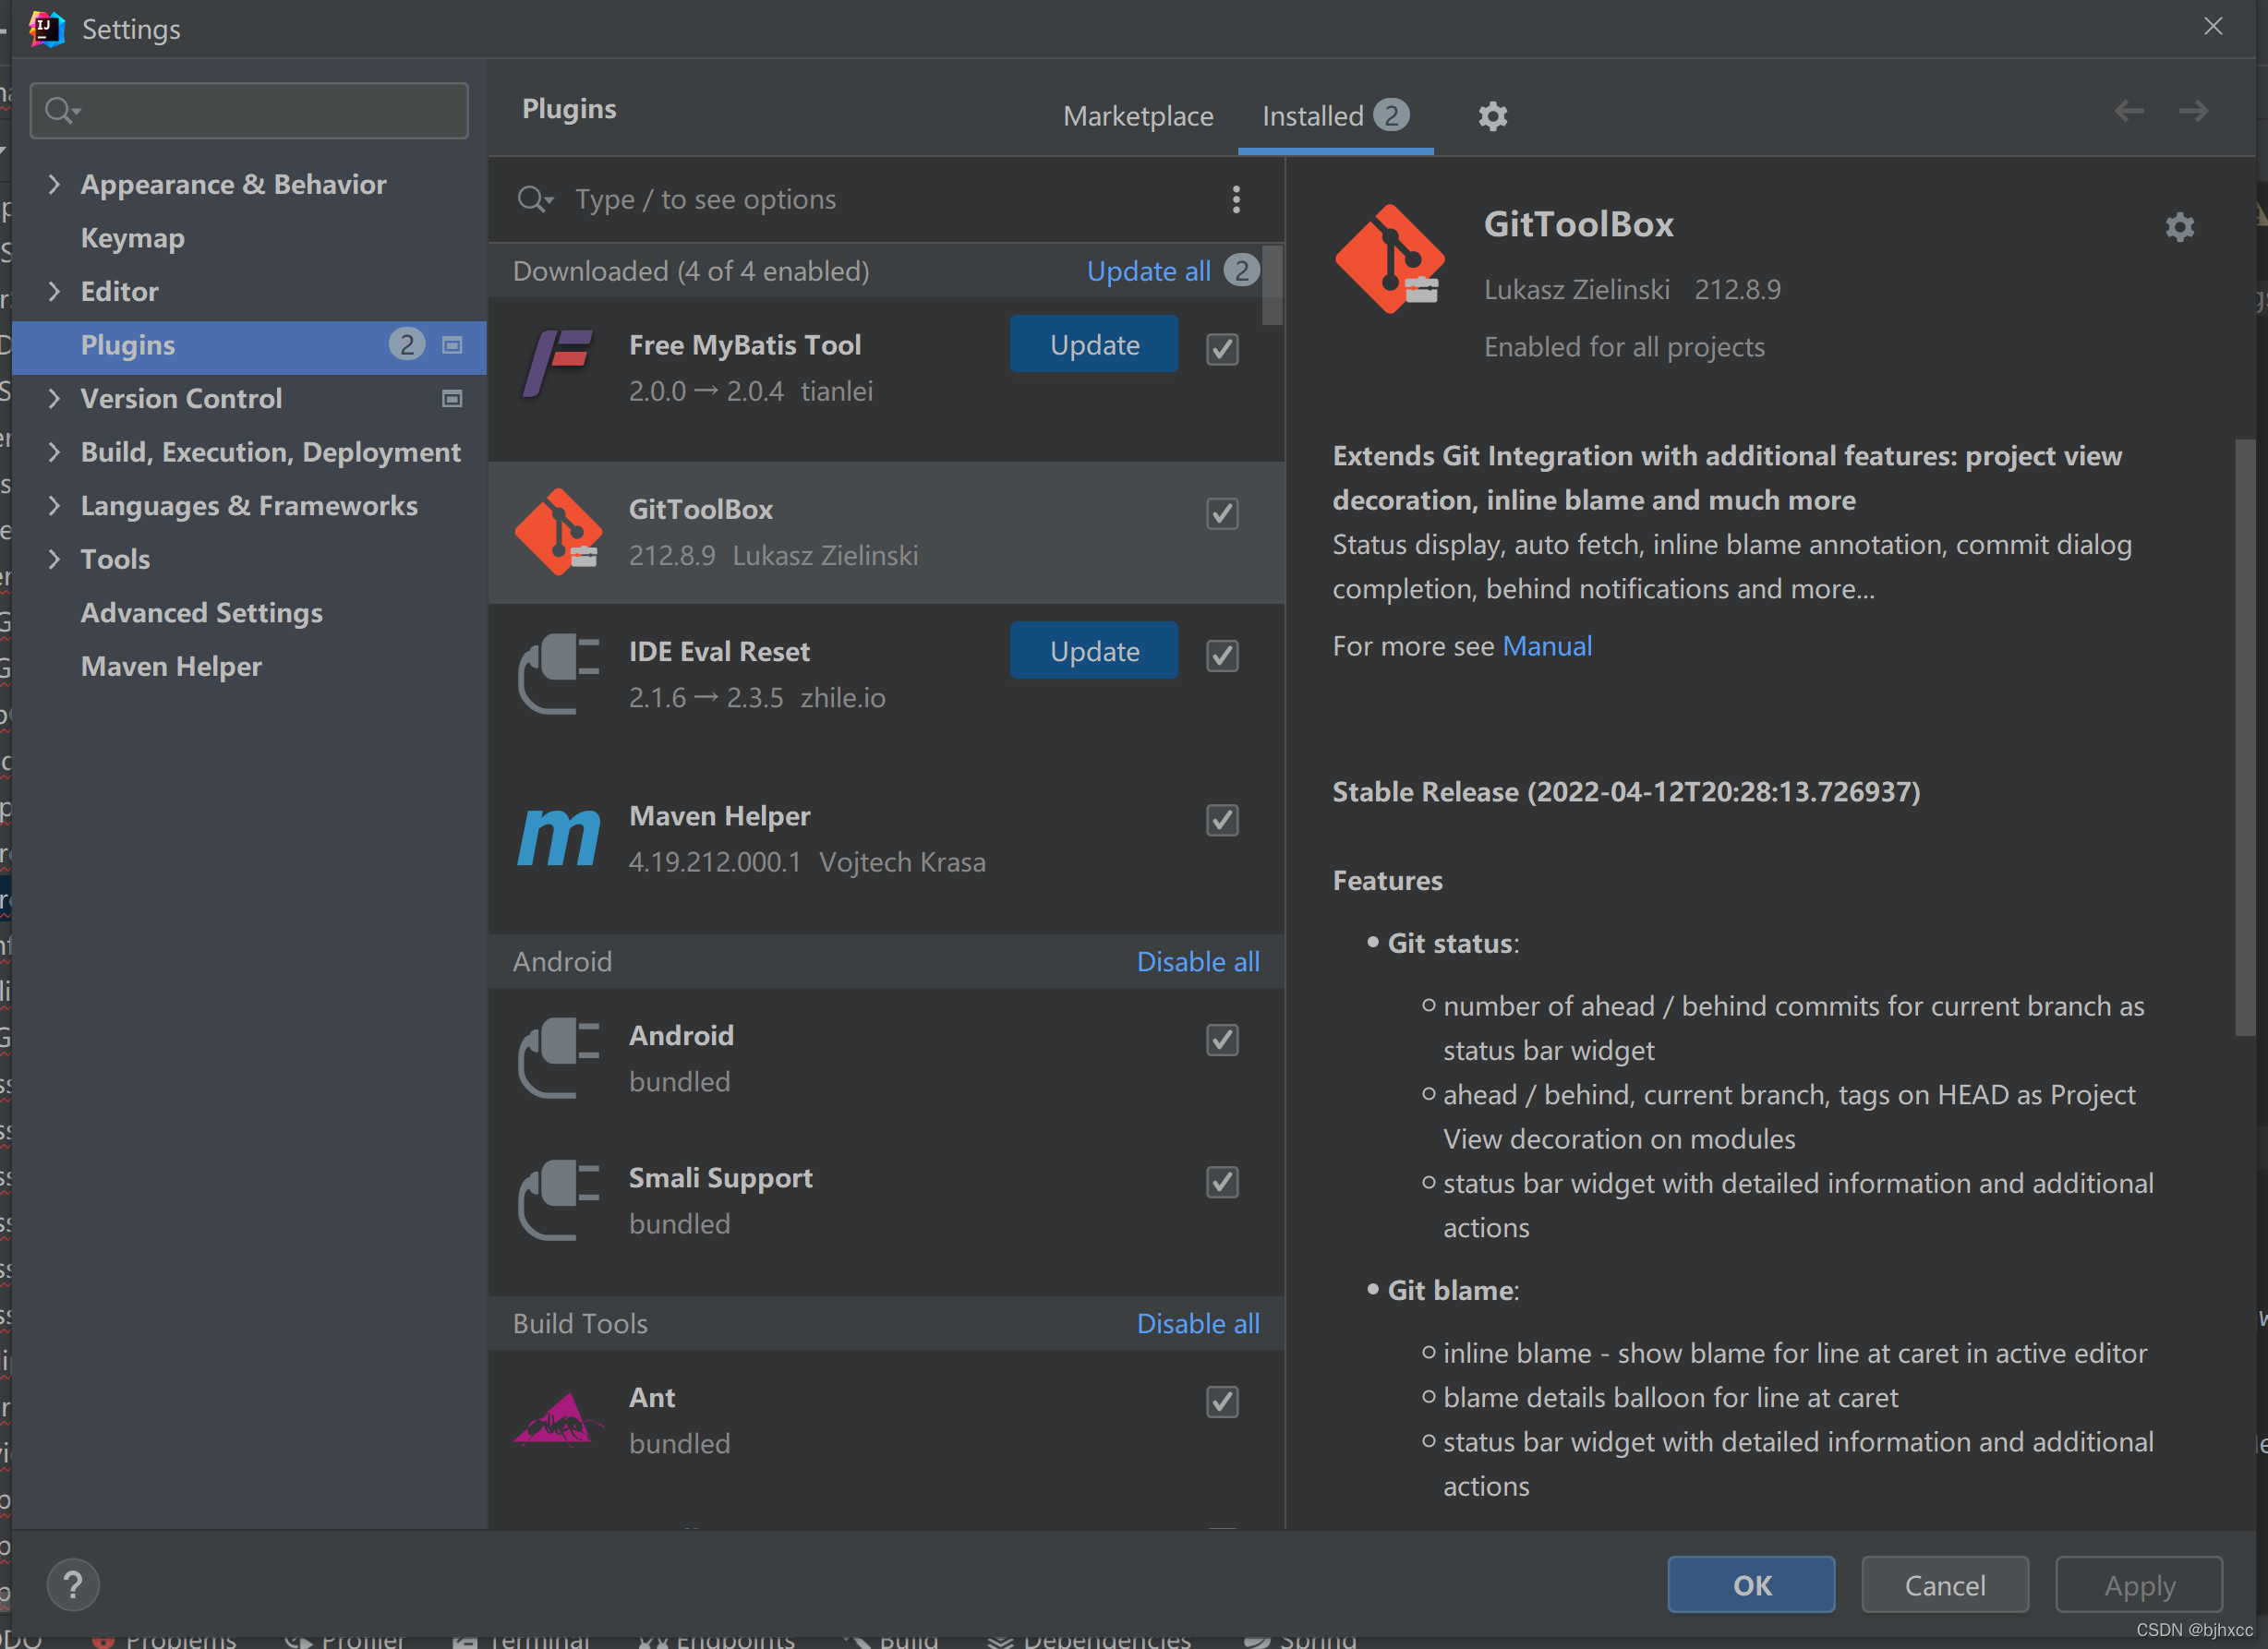Click 'Enabled for all projects' text
2268x1649 pixels.
tap(1624, 347)
